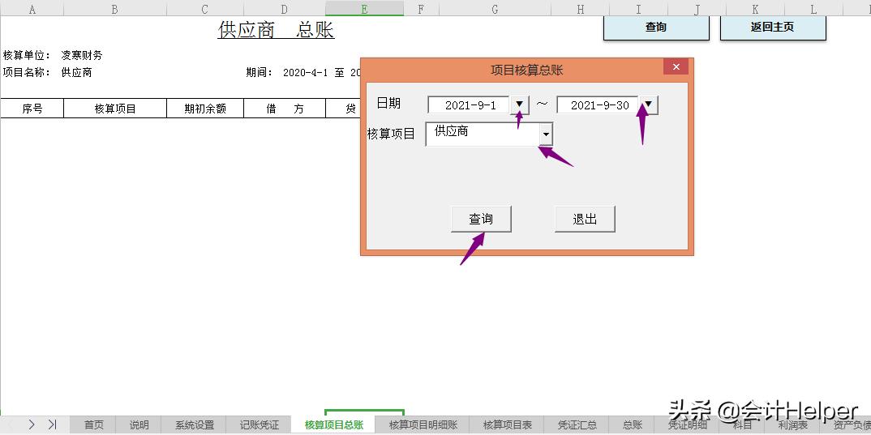The width and height of the screenshot is (871, 435).
Task: Switch to the 总账 sheet tab
Action: click(632, 425)
